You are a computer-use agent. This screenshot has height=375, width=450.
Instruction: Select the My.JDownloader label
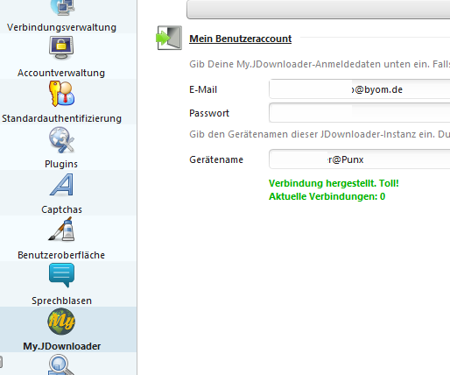tap(62, 346)
